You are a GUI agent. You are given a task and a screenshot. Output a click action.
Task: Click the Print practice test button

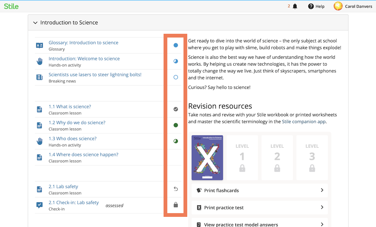[260, 207]
